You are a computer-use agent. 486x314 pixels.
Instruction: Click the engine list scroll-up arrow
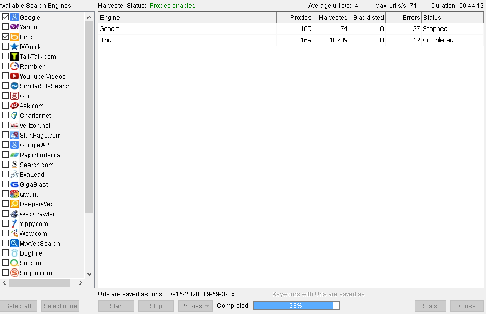(x=89, y=17)
